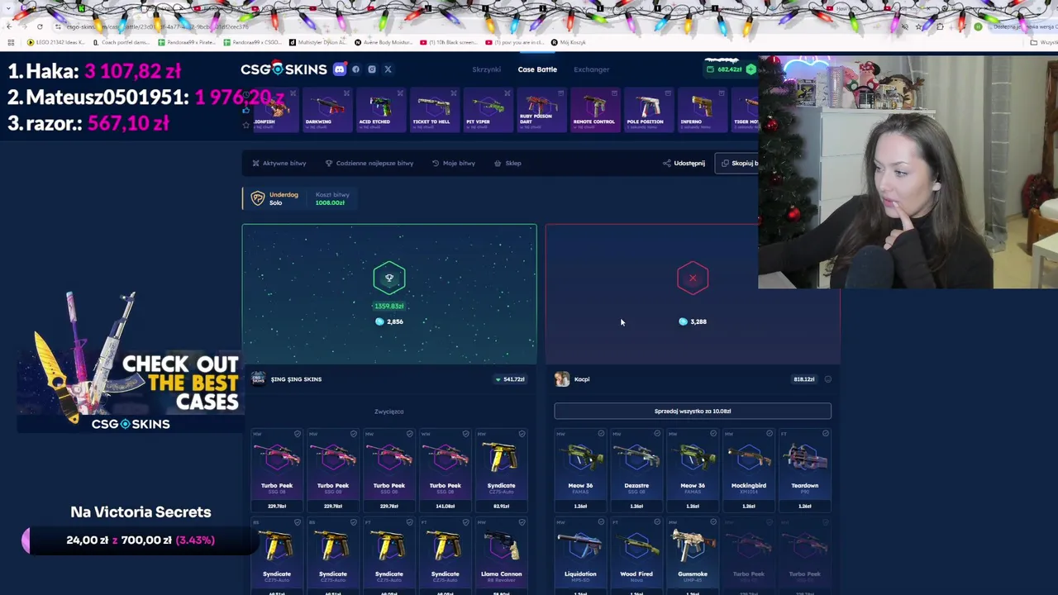Click the wallet icon beside 682.42zł
The height and width of the screenshot is (595, 1058).
[x=711, y=69]
